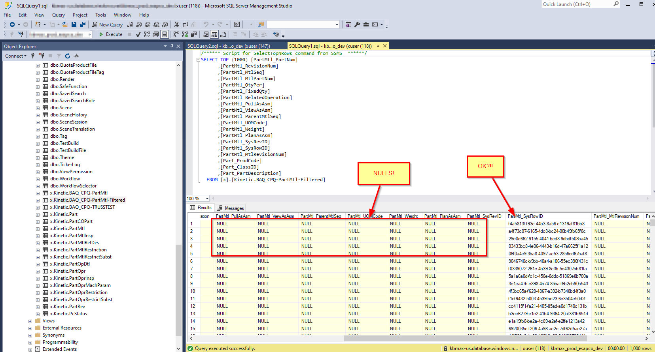
Task: Expand the x.Kinetic.PartMtl table node
Action: tap(38, 229)
